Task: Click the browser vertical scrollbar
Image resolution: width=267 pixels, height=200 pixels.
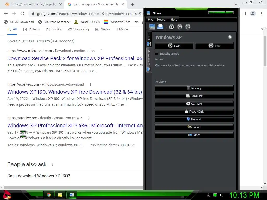Action: click(265, 51)
